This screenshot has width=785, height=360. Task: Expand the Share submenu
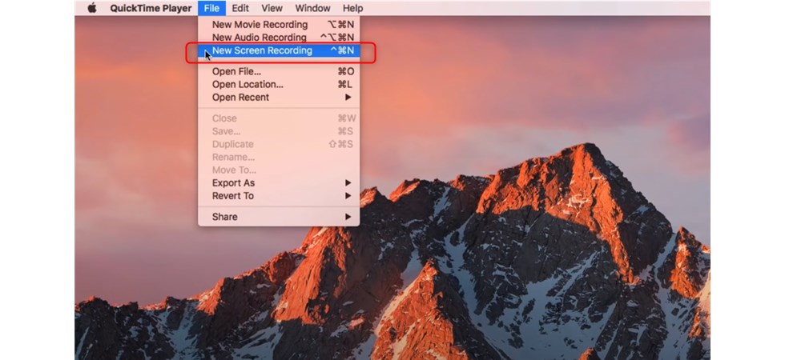click(x=279, y=217)
